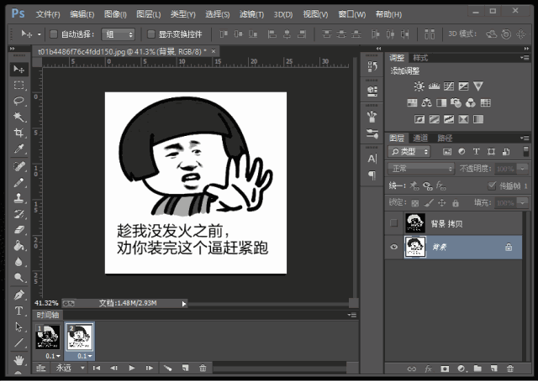538x381 pixels.
Task: Toggle lock transparent pixels icon
Action: tap(414, 203)
